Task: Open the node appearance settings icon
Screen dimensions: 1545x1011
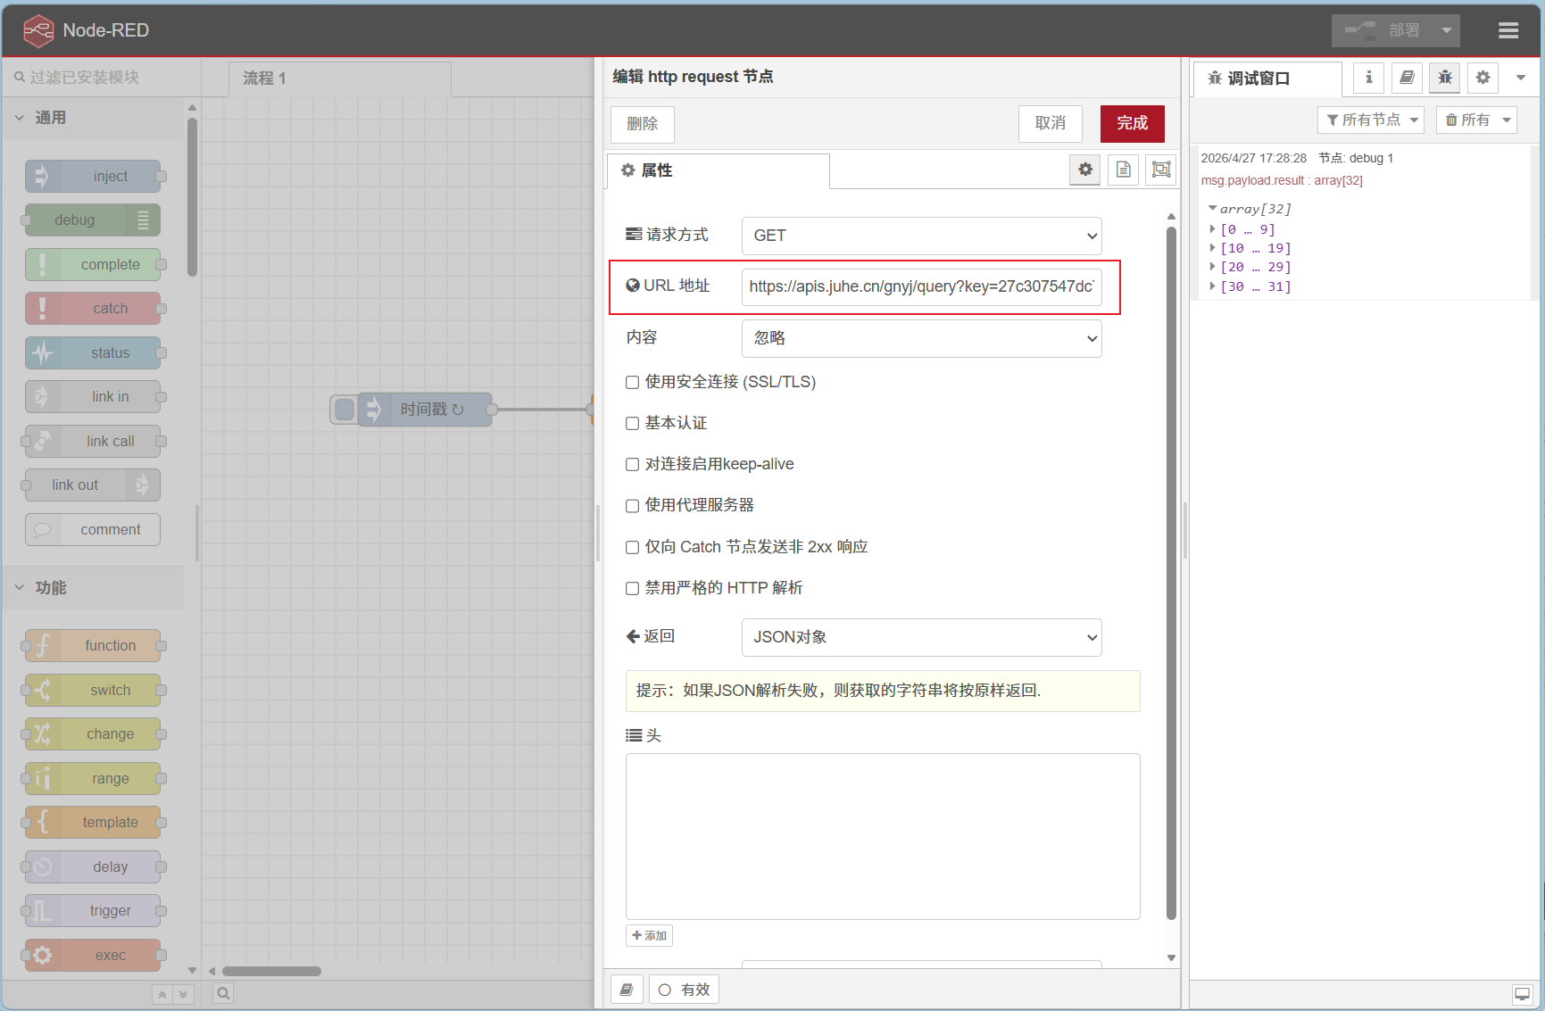Action: pyautogui.click(x=1161, y=170)
